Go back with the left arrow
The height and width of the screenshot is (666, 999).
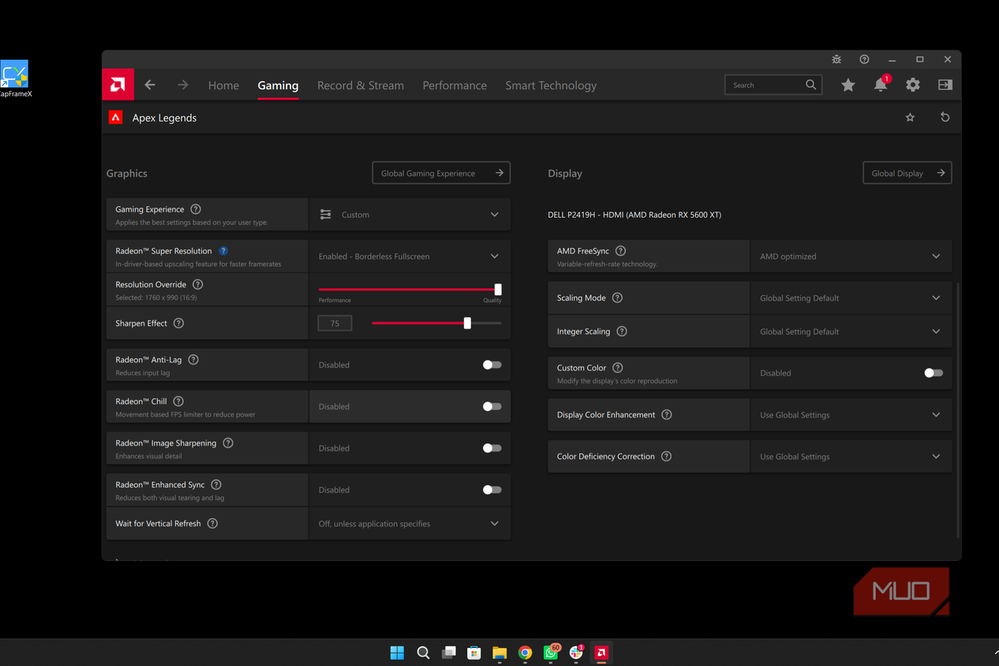tap(150, 85)
